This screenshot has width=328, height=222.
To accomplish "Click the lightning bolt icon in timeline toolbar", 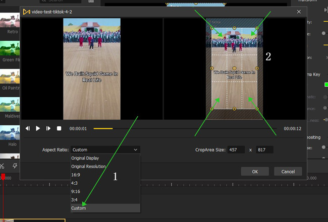I will [x=15, y=166].
